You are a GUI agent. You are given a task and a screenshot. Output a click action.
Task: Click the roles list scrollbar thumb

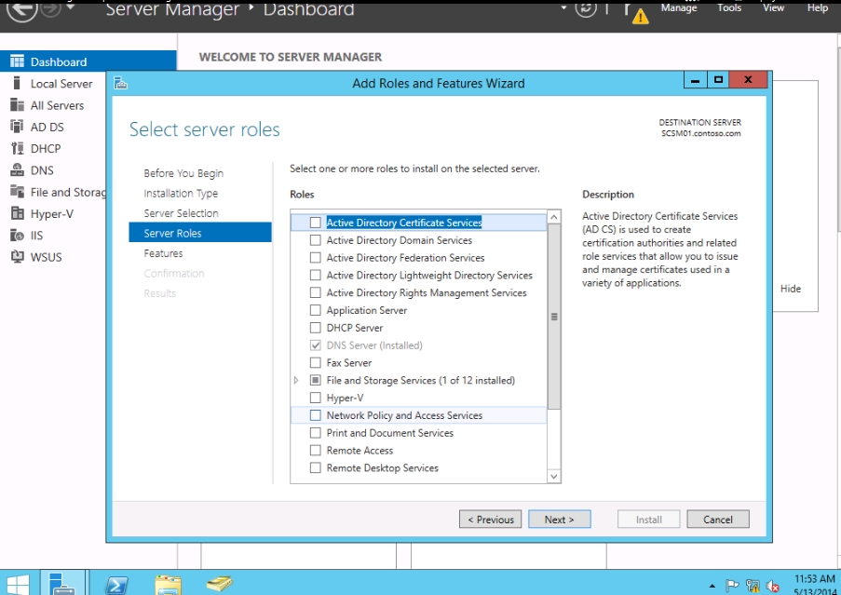tap(554, 317)
